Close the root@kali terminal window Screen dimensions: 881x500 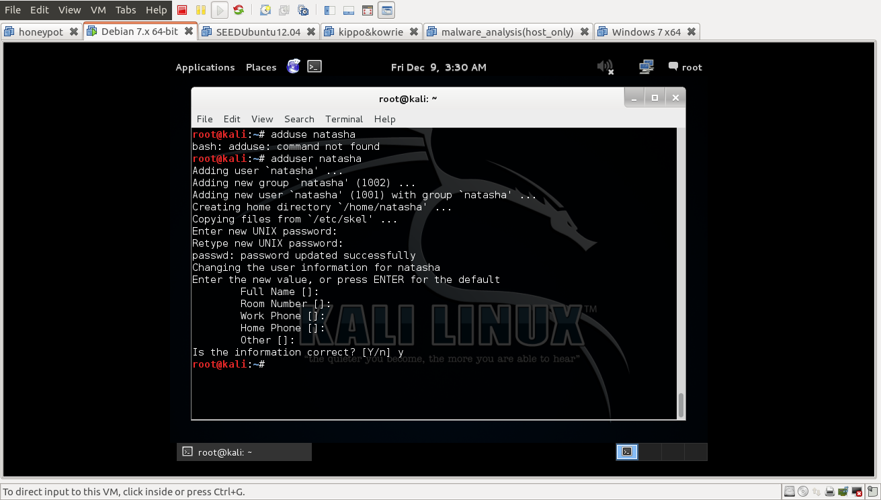pos(675,98)
